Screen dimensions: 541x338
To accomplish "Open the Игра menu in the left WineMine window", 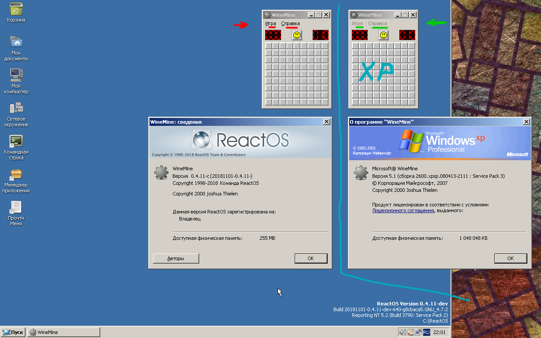I will (270, 24).
